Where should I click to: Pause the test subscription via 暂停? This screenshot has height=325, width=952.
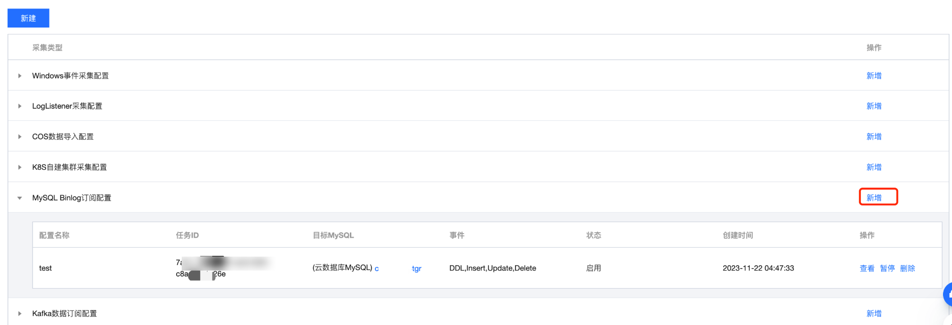887,269
